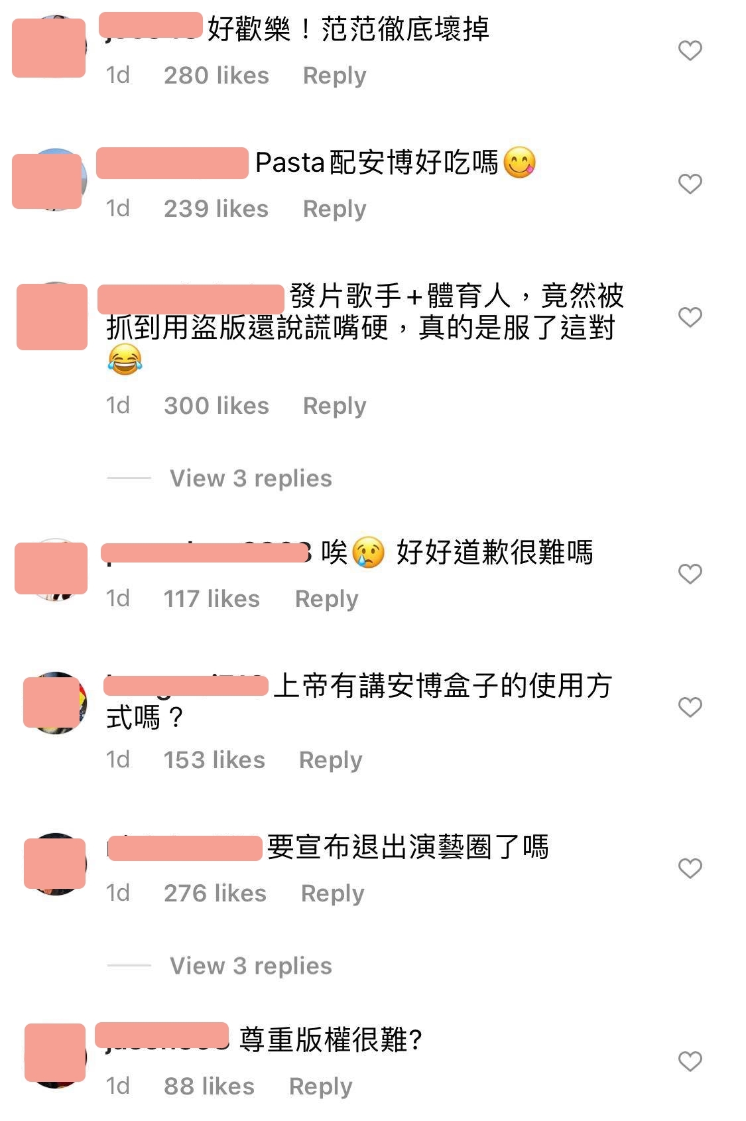Reply to the comment with 280 likes

tap(334, 76)
